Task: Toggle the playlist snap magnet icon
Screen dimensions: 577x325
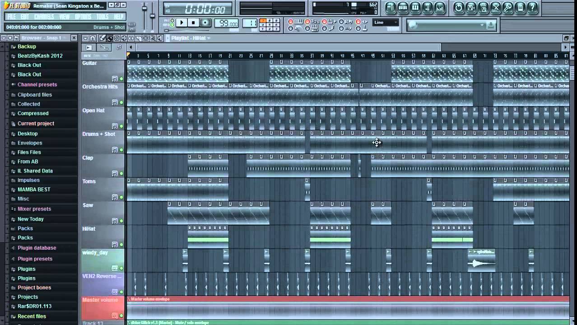Action: [x=93, y=38]
